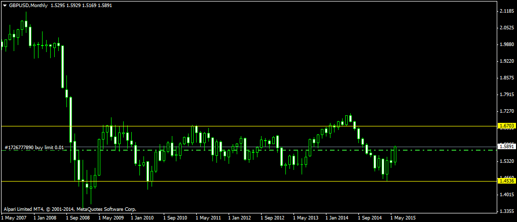Click the current bid price label 1.5891
This screenshot has width=517, height=222.
click(x=506, y=146)
